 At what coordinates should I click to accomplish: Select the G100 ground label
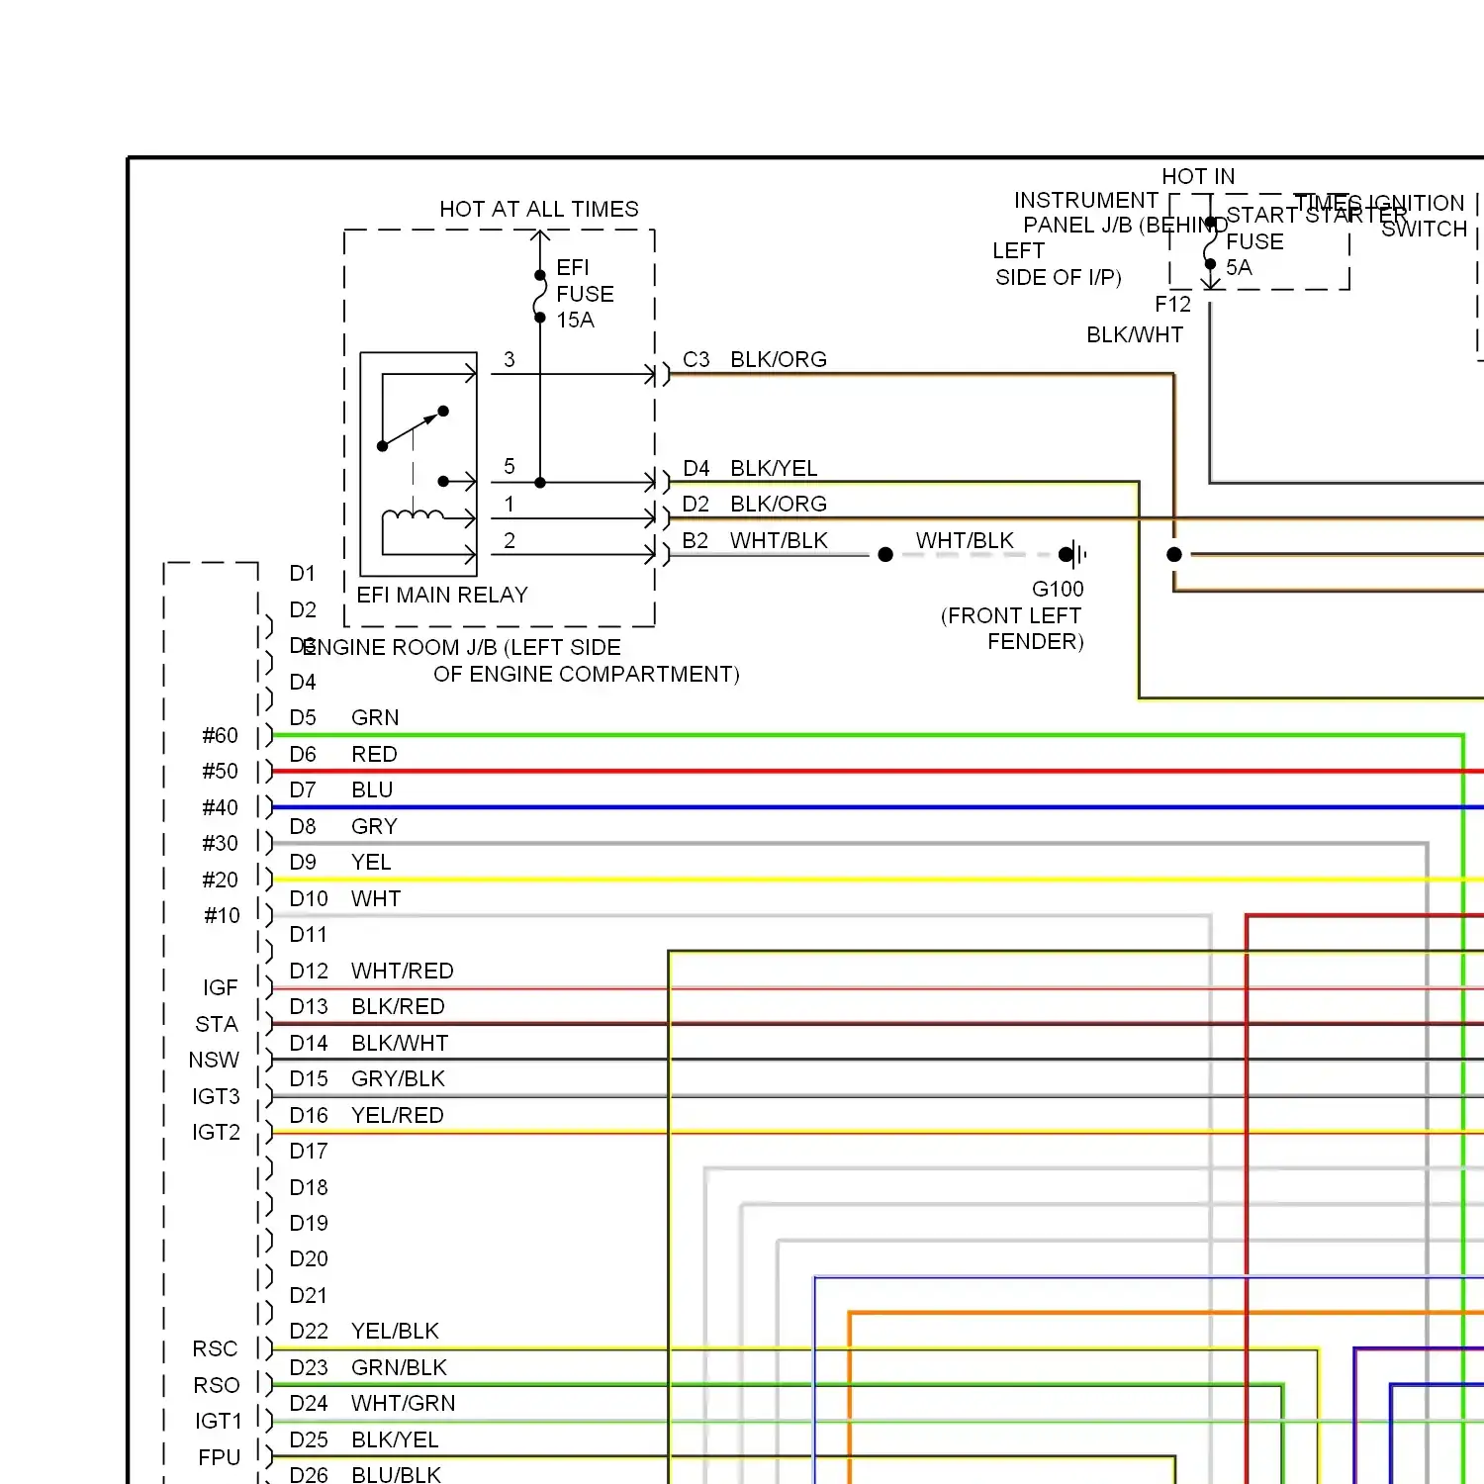1058,589
